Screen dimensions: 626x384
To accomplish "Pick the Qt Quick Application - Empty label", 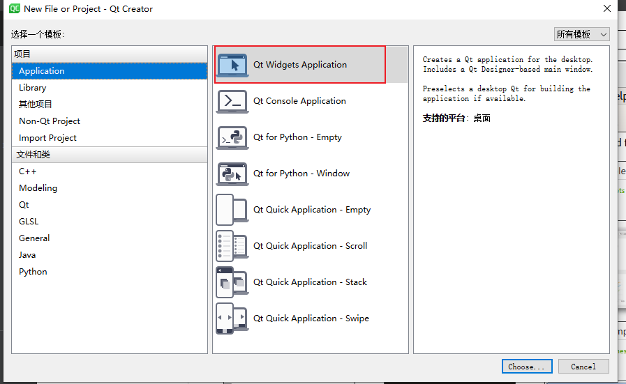I will [312, 210].
